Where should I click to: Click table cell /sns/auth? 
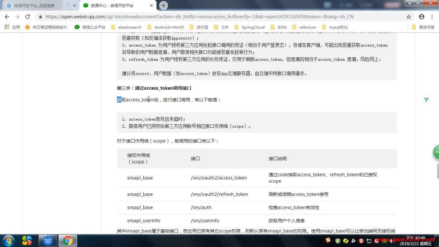201,207
